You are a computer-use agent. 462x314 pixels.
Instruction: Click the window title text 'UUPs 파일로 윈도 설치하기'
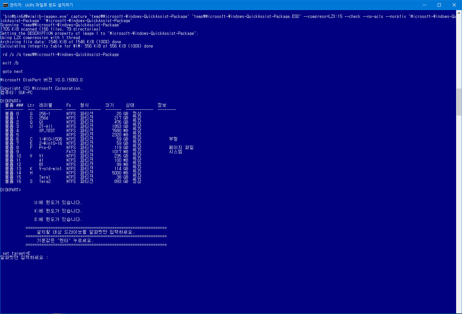49,5
